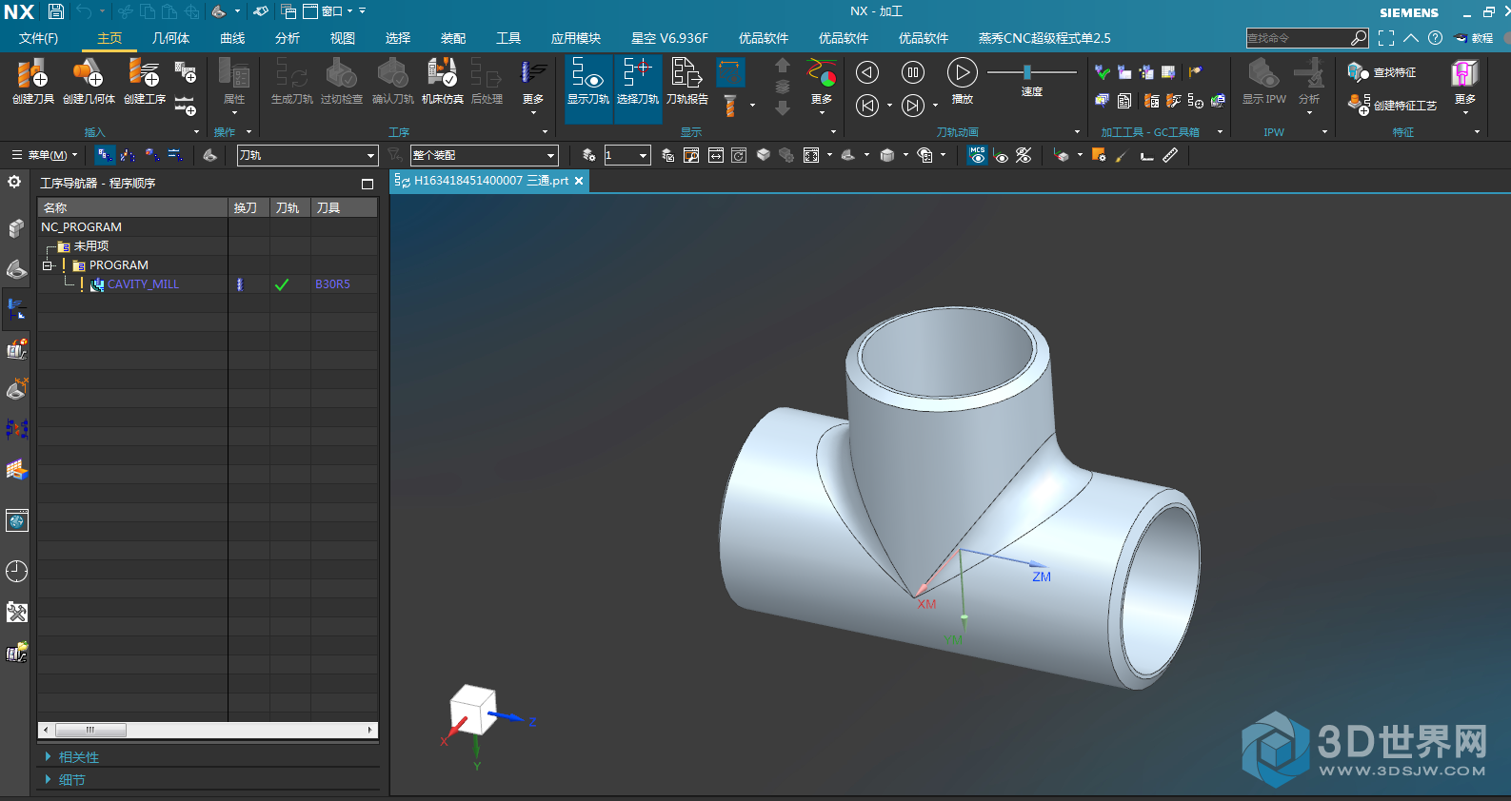The height and width of the screenshot is (801, 1511).
Task: Jump to the end of tool path animation
Action: 913,105
